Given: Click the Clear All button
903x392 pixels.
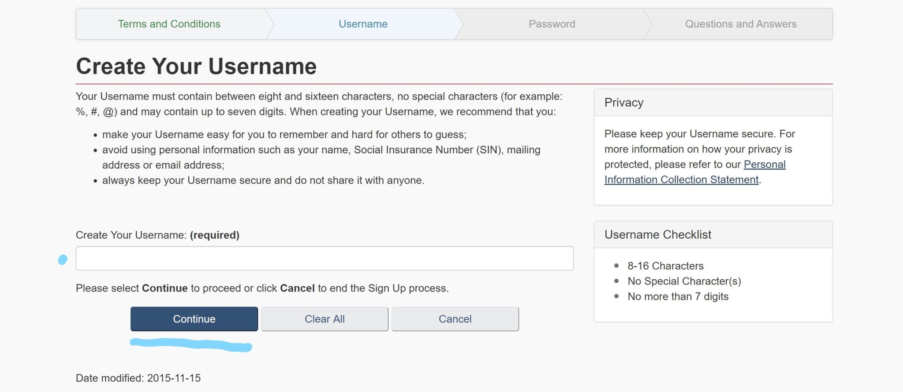Looking at the screenshot, I should 325,319.
